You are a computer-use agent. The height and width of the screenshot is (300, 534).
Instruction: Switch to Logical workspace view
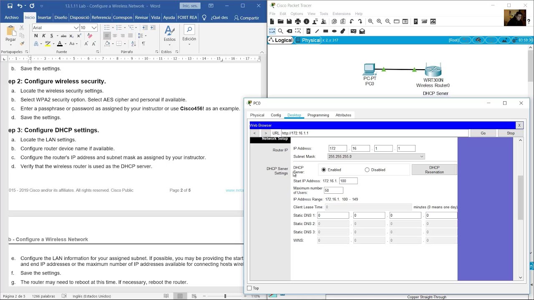[280, 40]
